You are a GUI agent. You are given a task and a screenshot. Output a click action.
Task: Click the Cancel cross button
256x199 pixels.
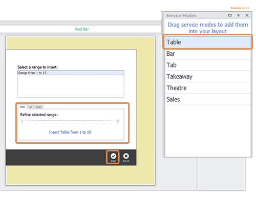126,157
